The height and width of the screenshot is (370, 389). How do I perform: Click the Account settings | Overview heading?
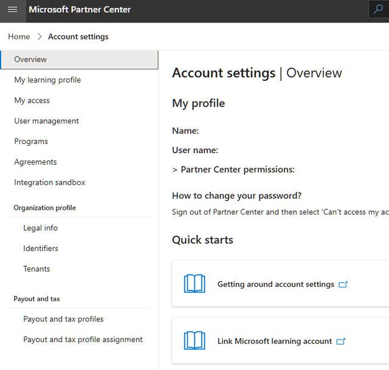[257, 73]
